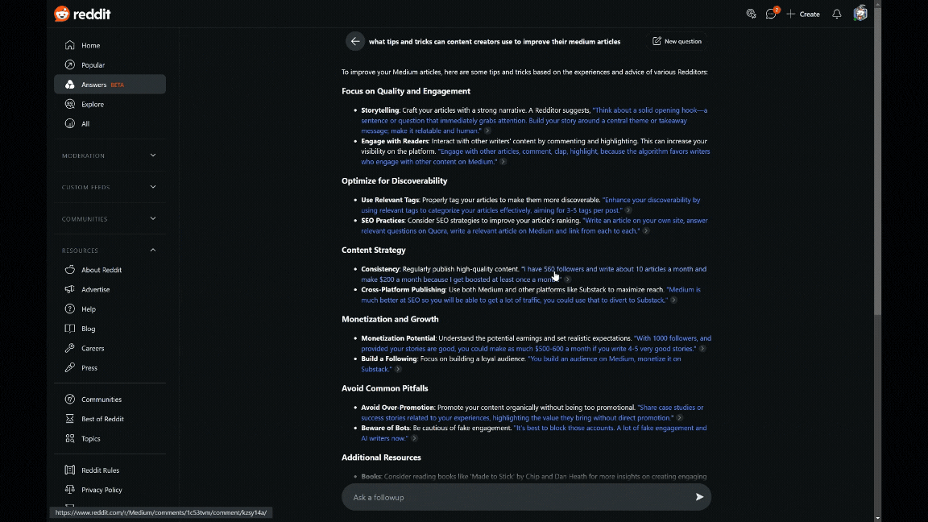This screenshot has width=928, height=522.
Task: Click the Reddit Rules icon
Action: (70, 470)
